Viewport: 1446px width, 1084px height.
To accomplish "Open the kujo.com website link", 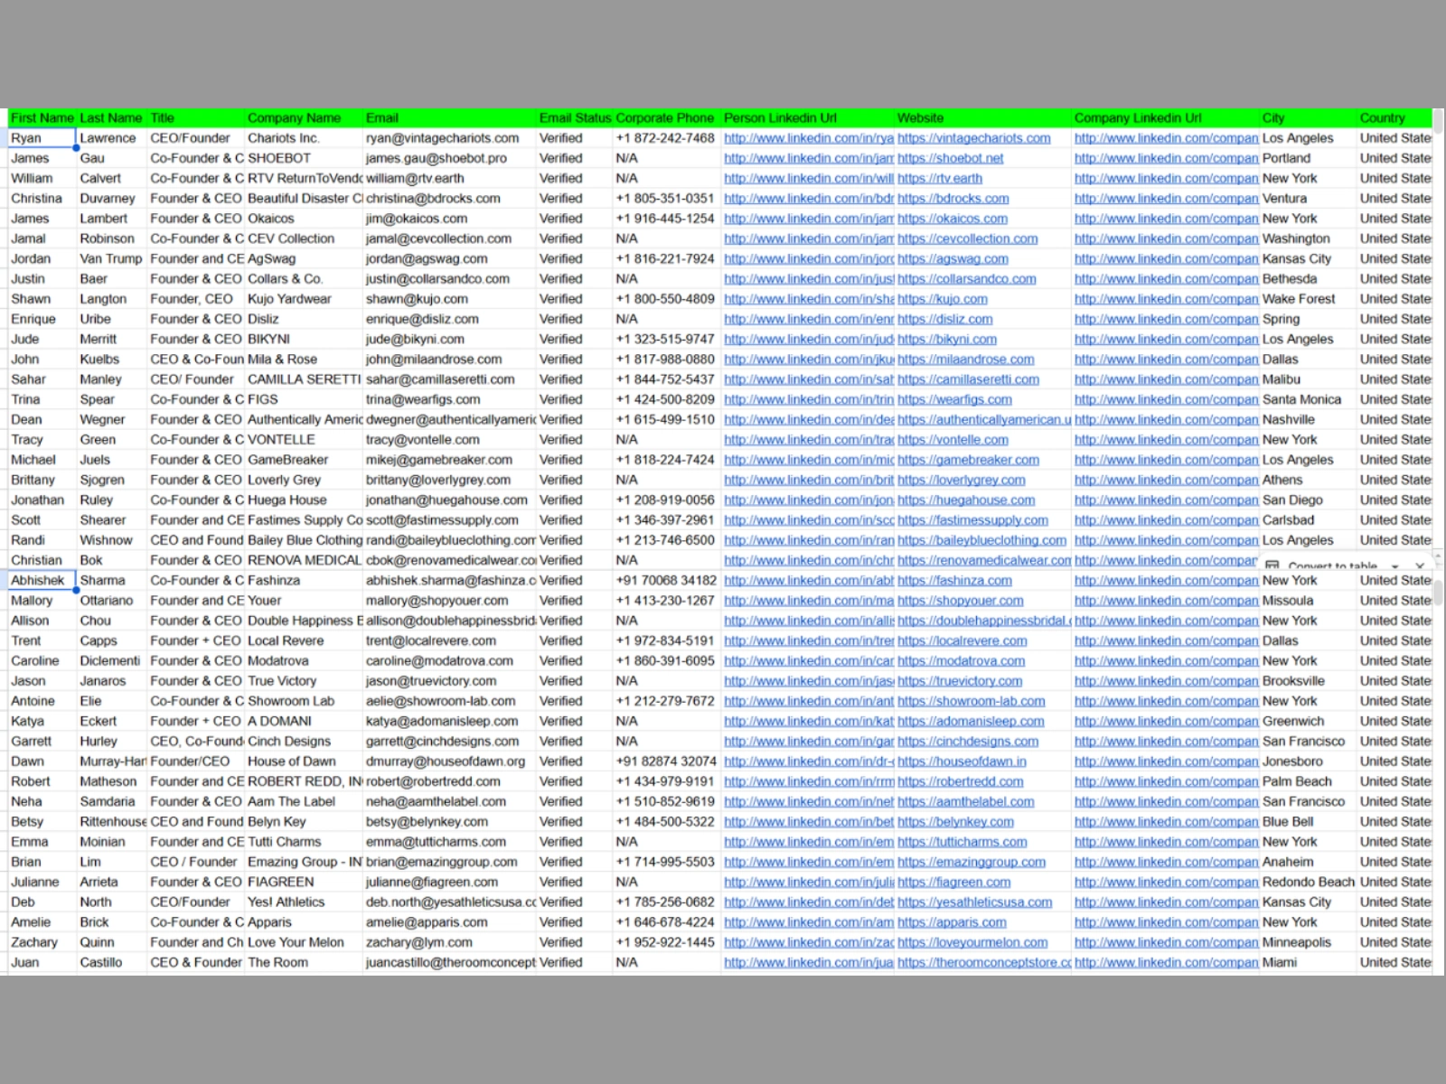I will click(943, 299).
